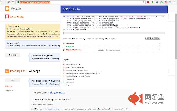Click the New Blog button
The height and width of the screenshot is (111, 177).
pyautogui.click(x=13, y=55)
